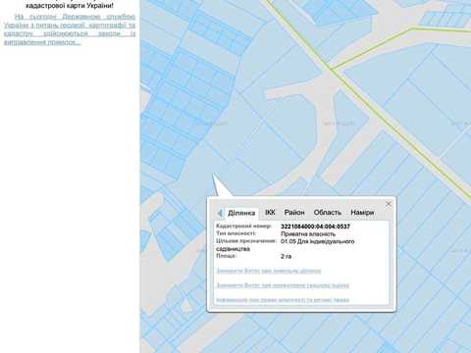Select the Ділянка tab

(x=241, y=213)
